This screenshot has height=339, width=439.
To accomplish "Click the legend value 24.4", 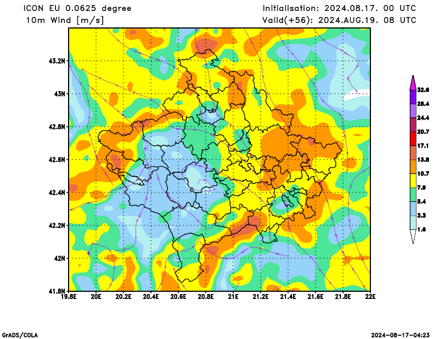I will pos(423,118).
